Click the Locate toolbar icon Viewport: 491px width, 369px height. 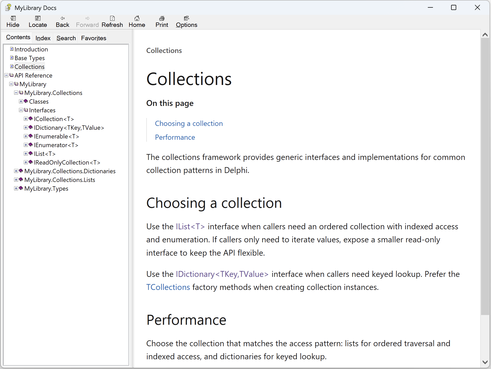[x=38, y=18]
